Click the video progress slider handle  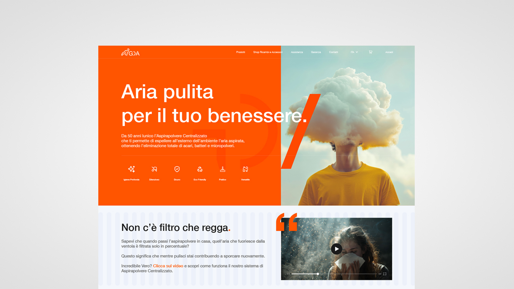[318, 274]
